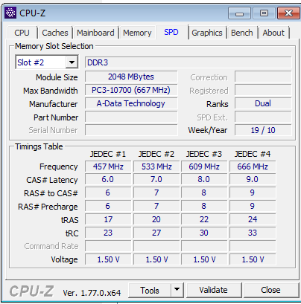Select the A-Data Technology manufacturer field
This screenshot has height=304, width=301.
pyautogui.click(x=131, y=103)
